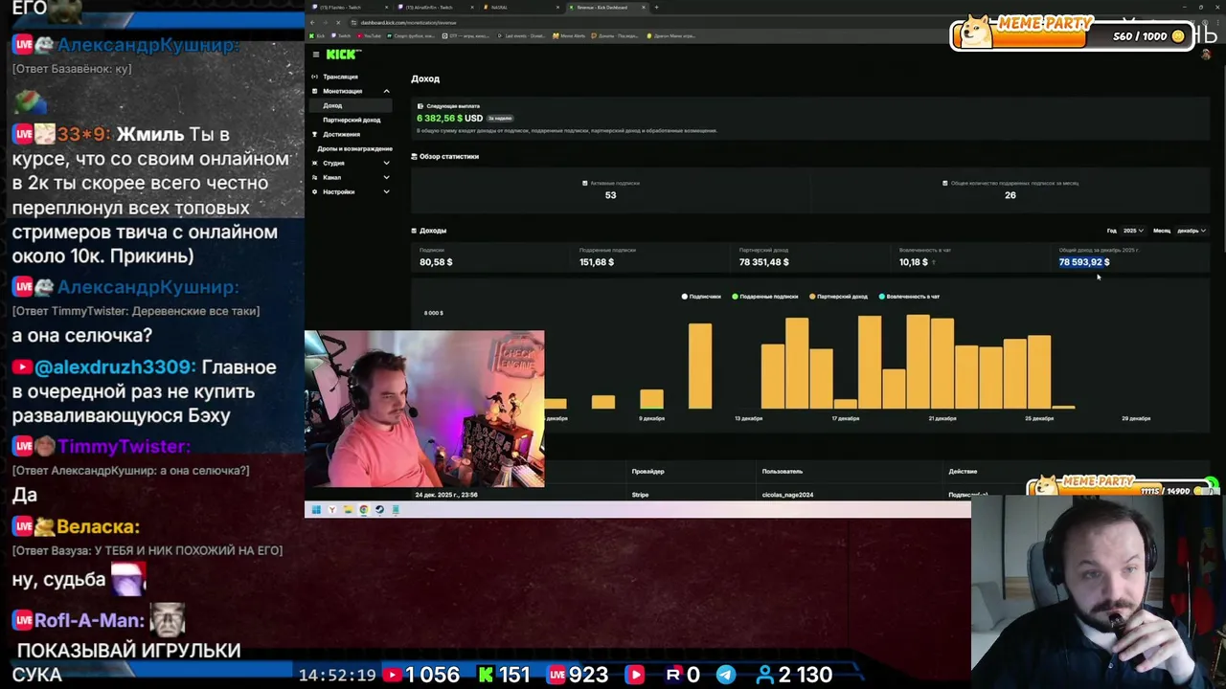Viewport: 1226px width, 689px height.
Task: Open the YouTube bookmark
Action: [371, 36]
